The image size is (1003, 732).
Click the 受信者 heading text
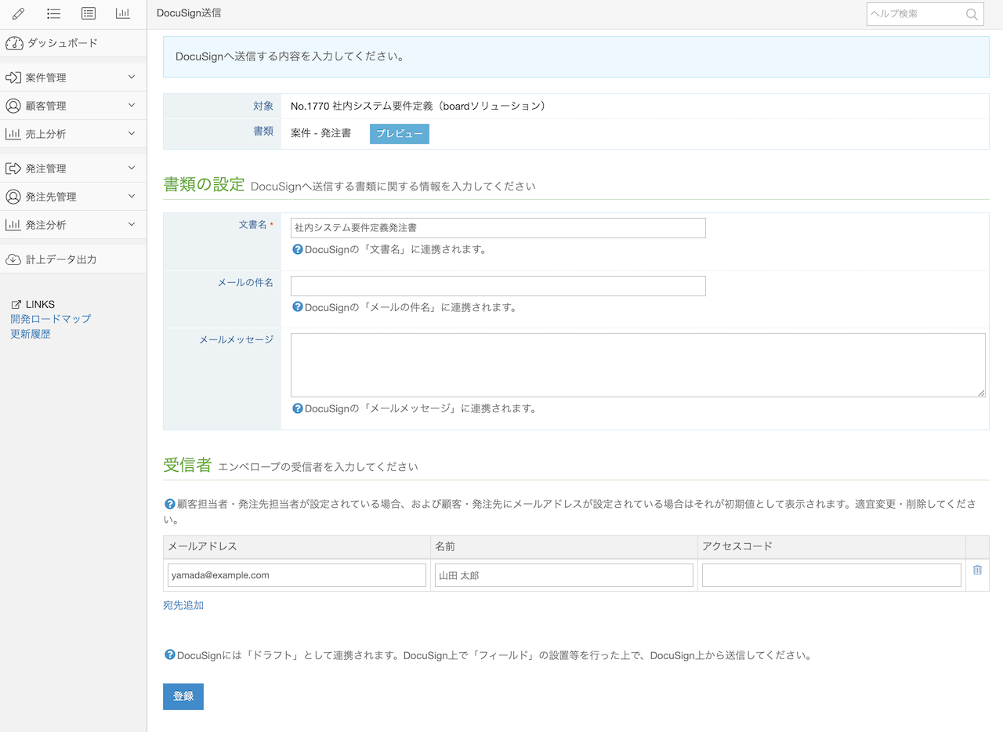point(187,465)
